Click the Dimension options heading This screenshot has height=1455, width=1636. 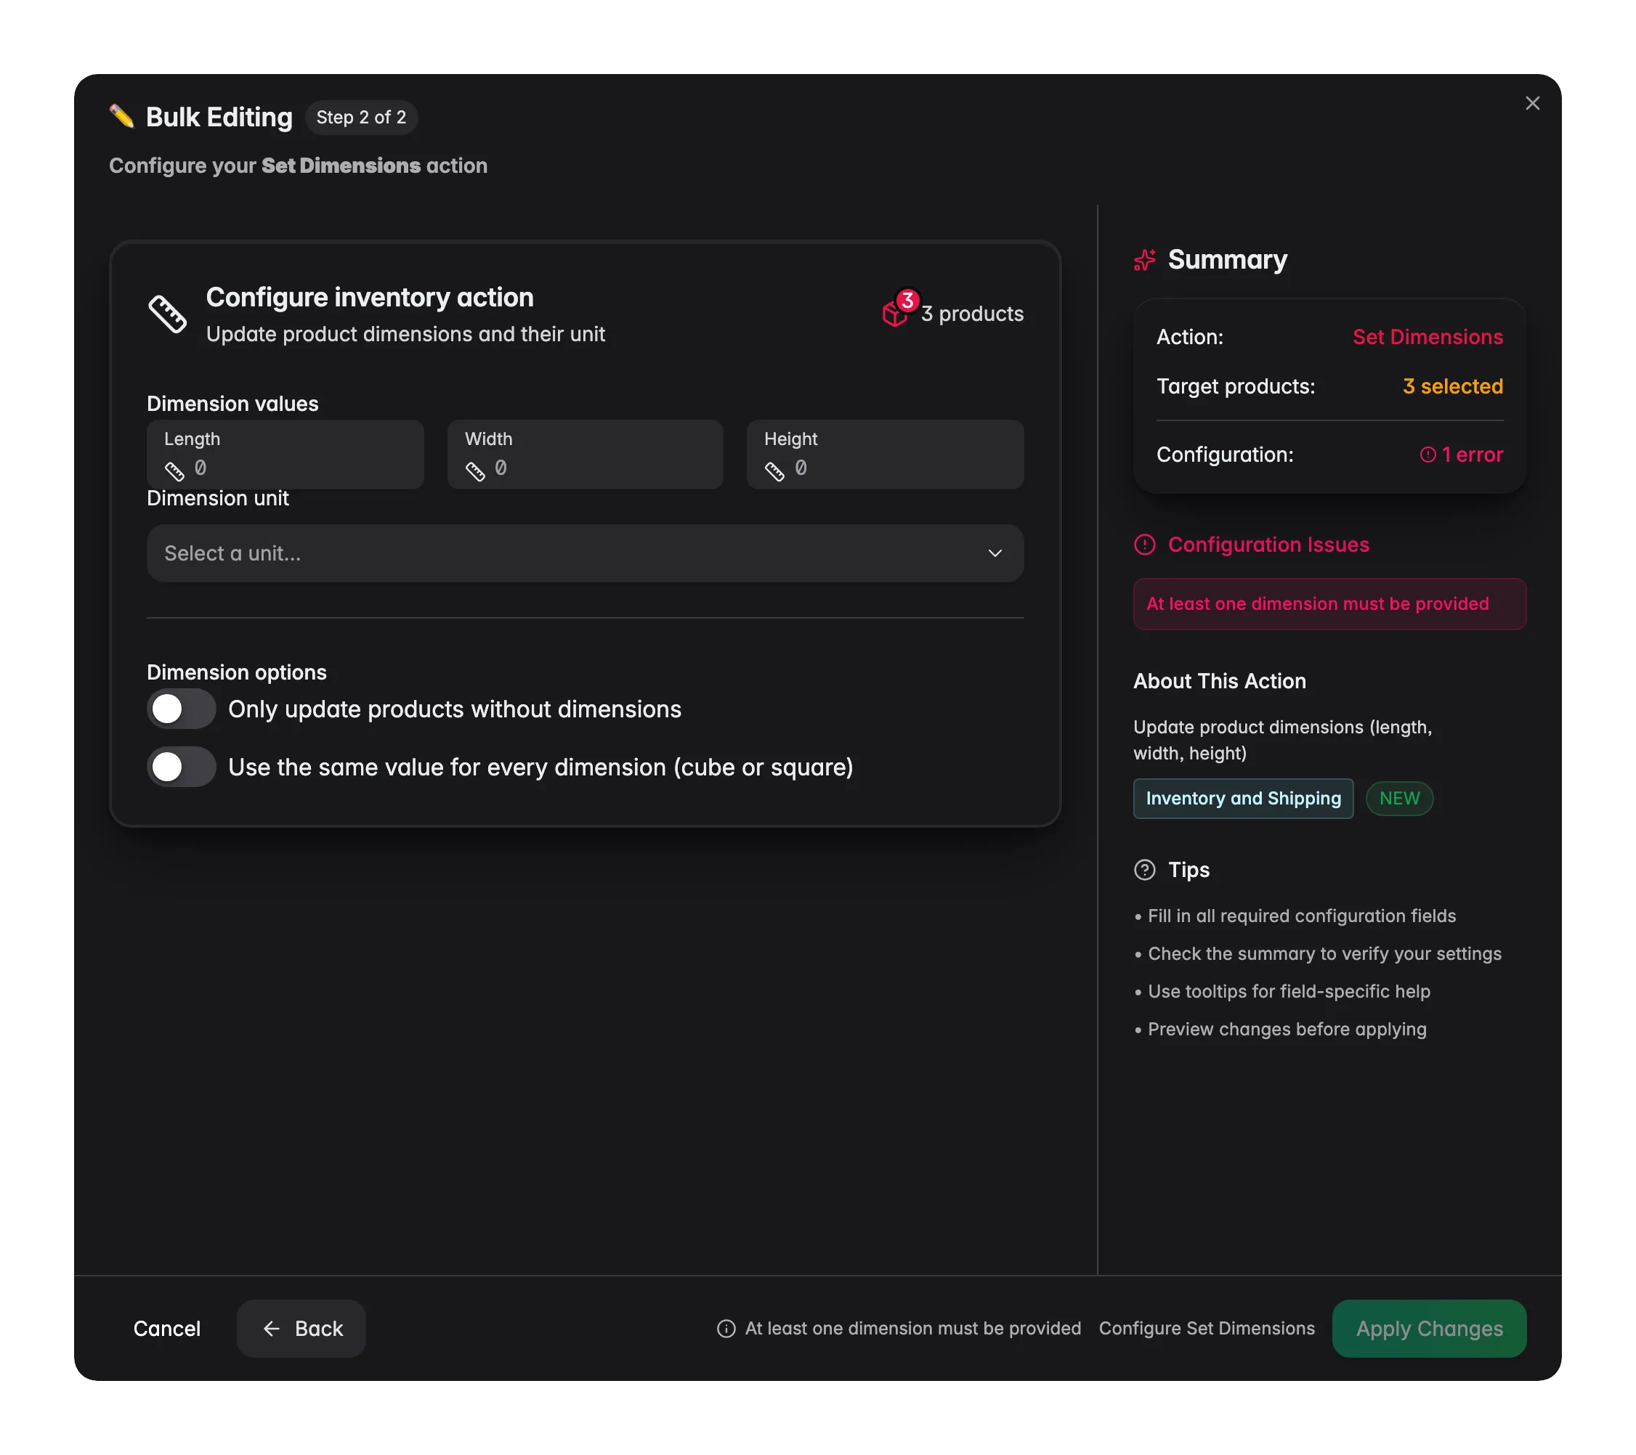click(236, 673)
